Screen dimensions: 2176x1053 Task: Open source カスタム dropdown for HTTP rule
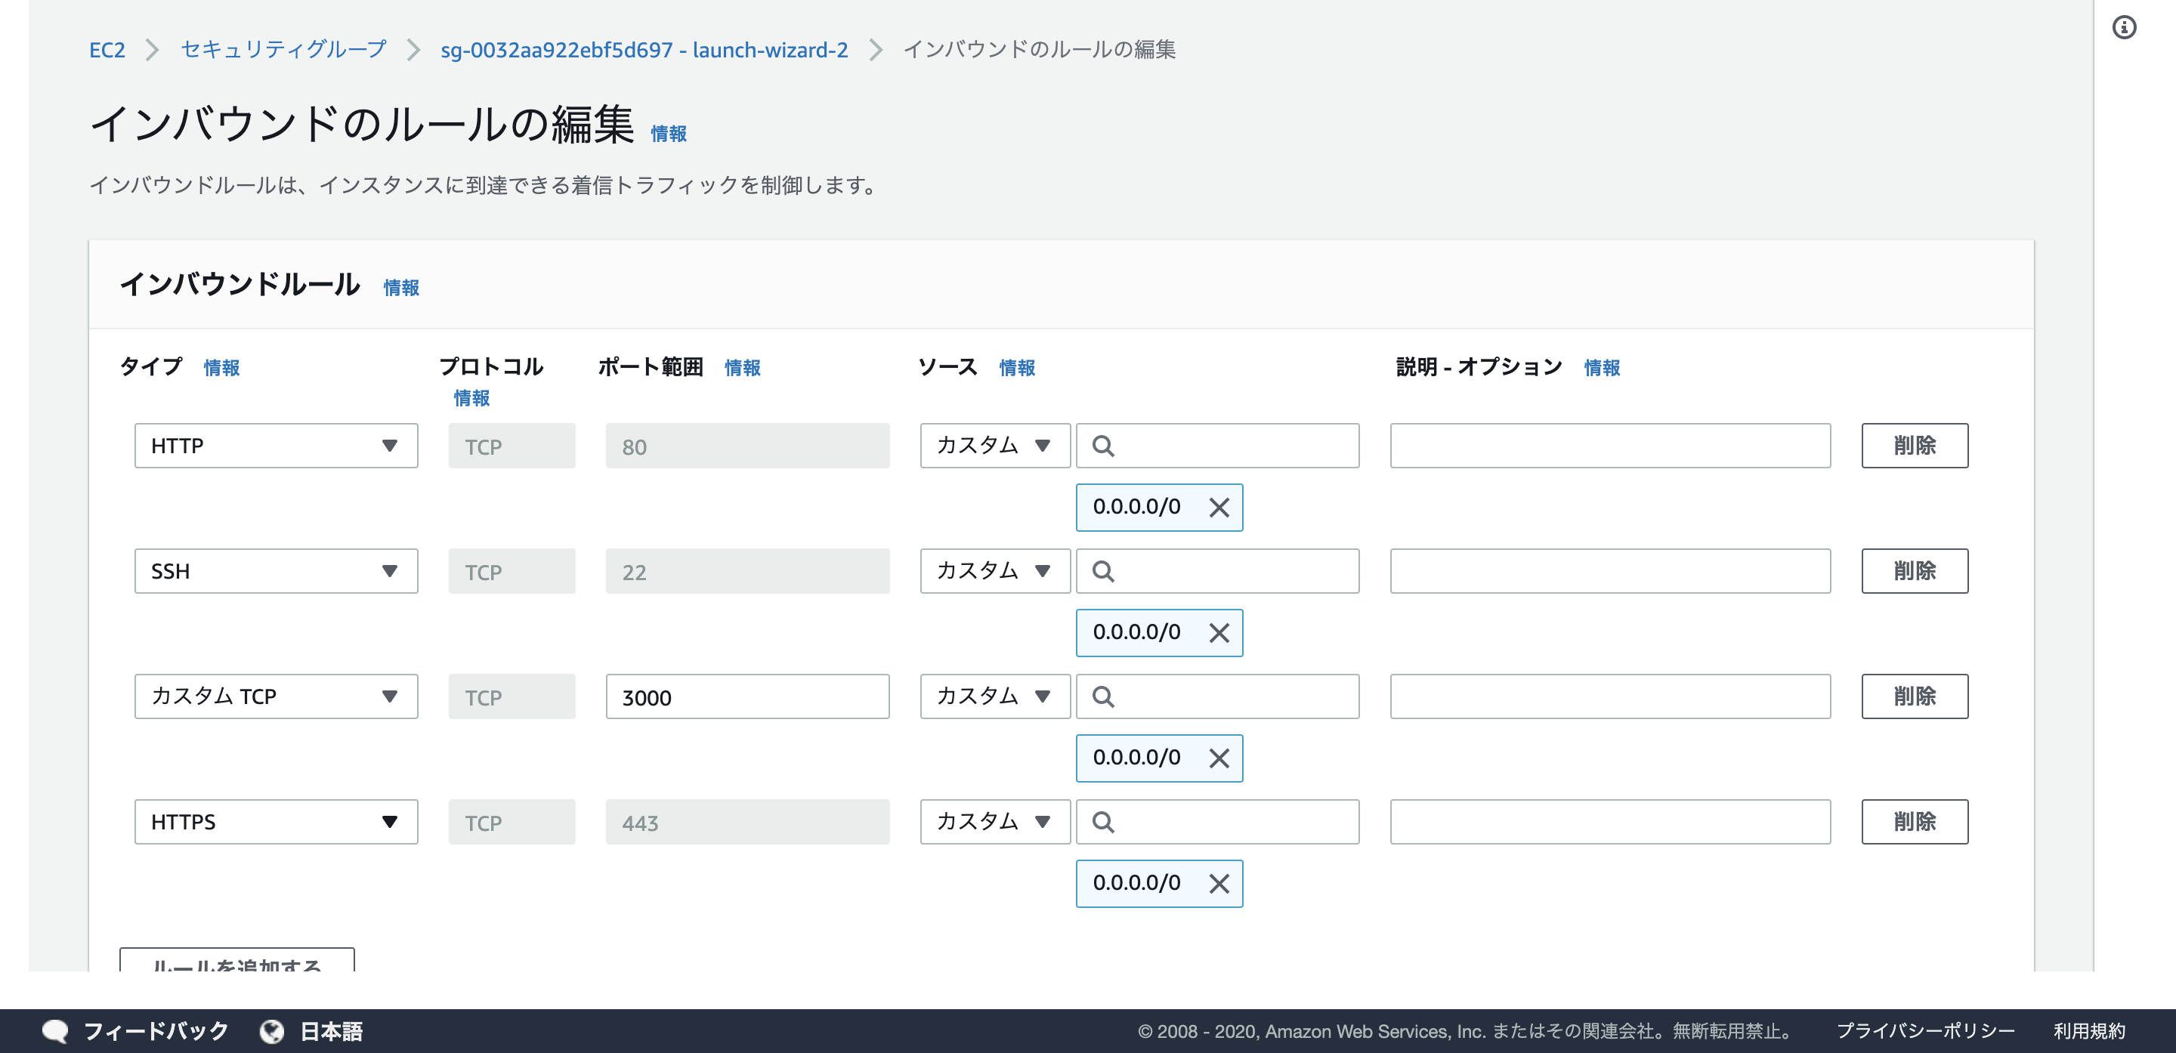[995, 446]
